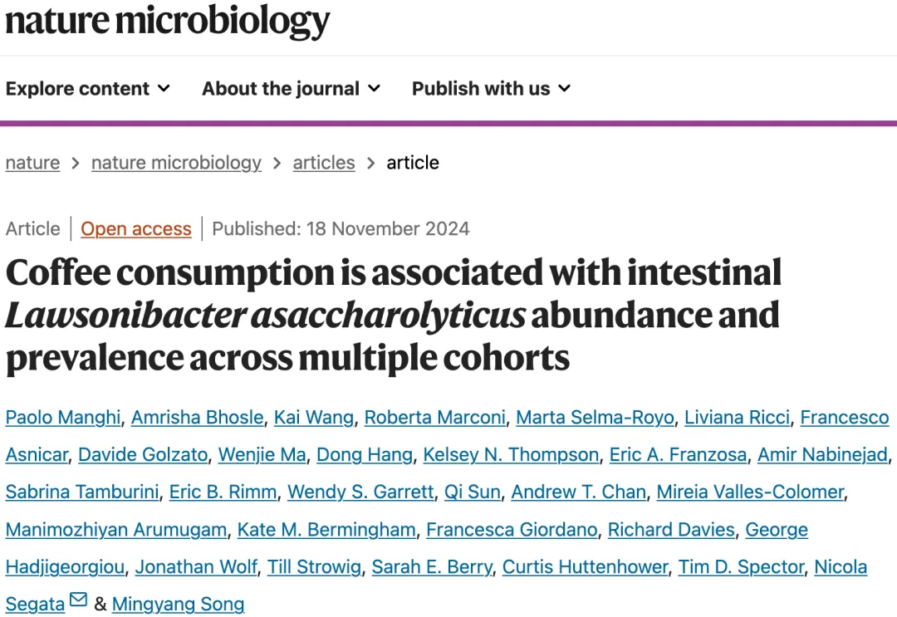Viewport: 897px width, 617px height.
Task: Navigate to articles breadcrumb
Action: 324,163
